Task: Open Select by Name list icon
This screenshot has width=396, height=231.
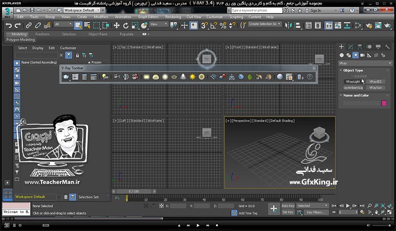Action: 87,26
